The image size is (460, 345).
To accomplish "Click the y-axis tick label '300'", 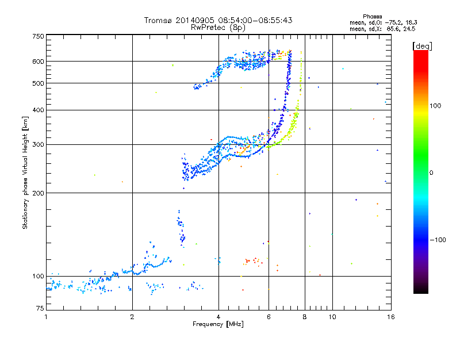I will [38, 144].
